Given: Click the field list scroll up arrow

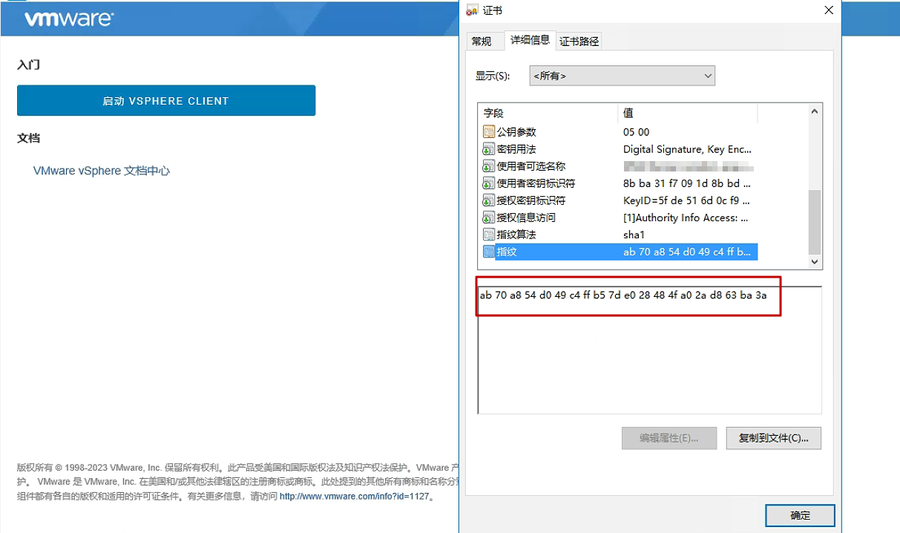Looking at the screenshot, I should 815,112.
